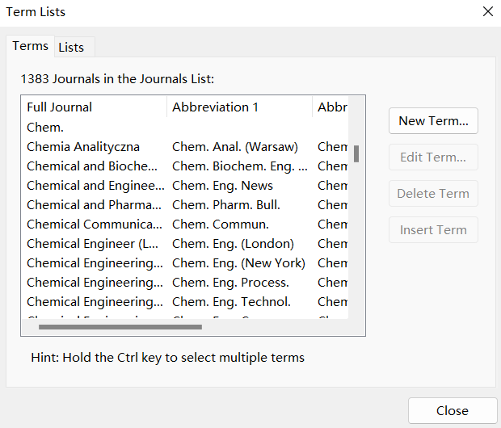Select the Chem. Eng. (New York) row
Image resolution: width=501 pixels, height=428 pixels.
click(185, 263)
